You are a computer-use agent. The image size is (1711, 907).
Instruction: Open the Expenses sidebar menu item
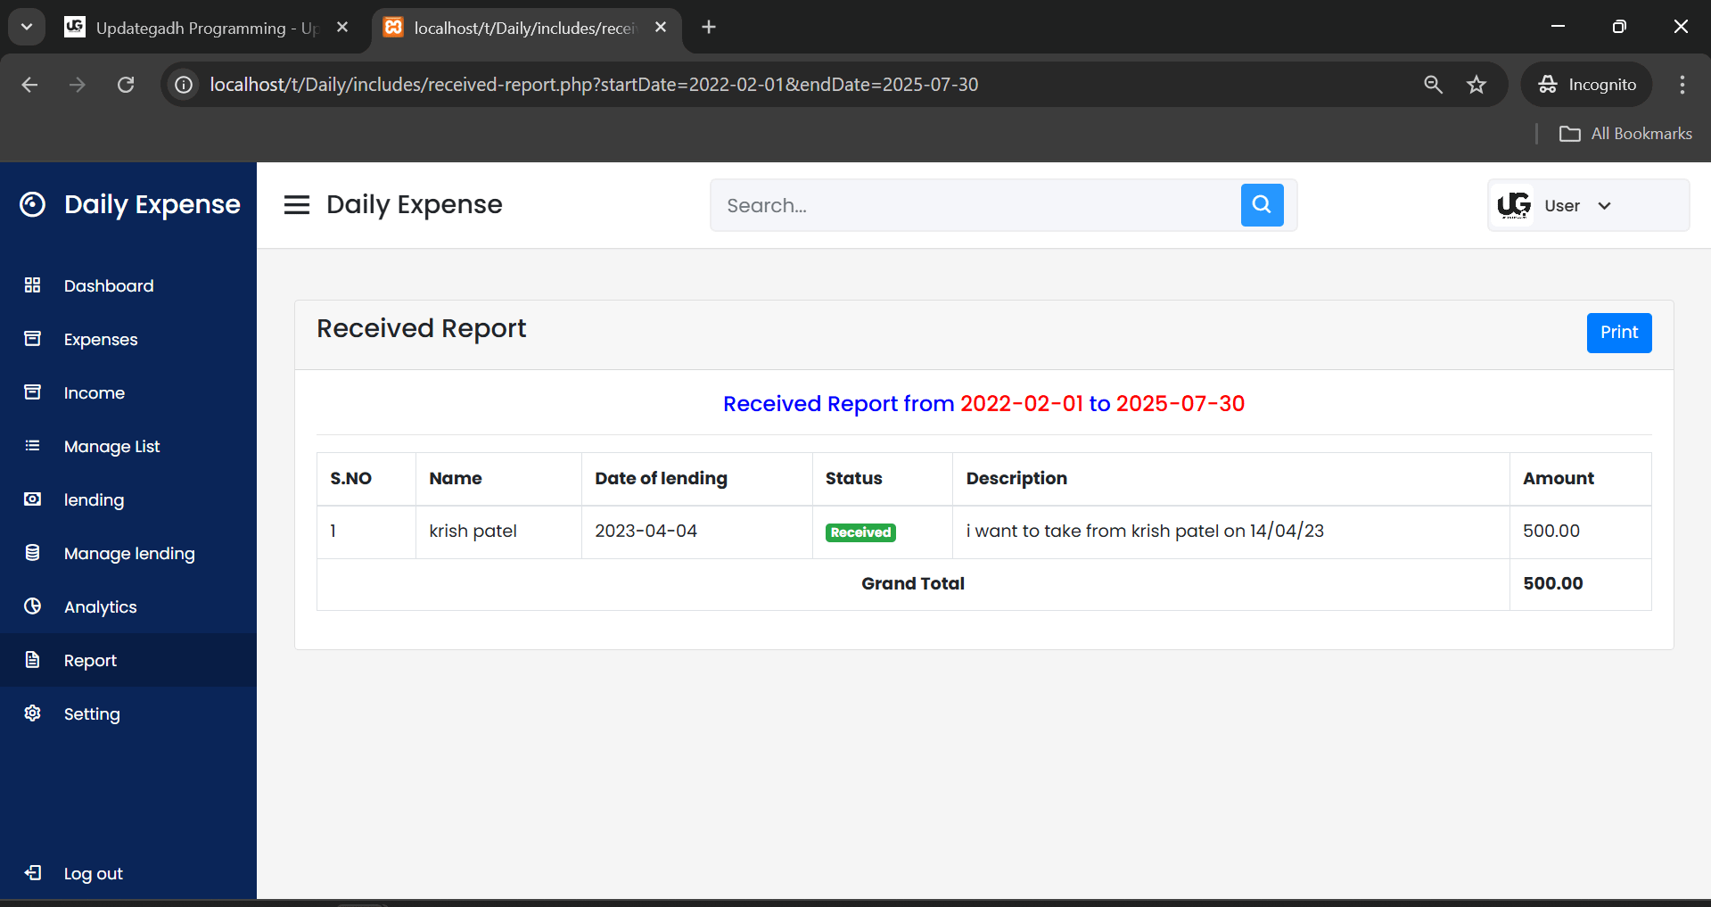(x=101, y=340)
